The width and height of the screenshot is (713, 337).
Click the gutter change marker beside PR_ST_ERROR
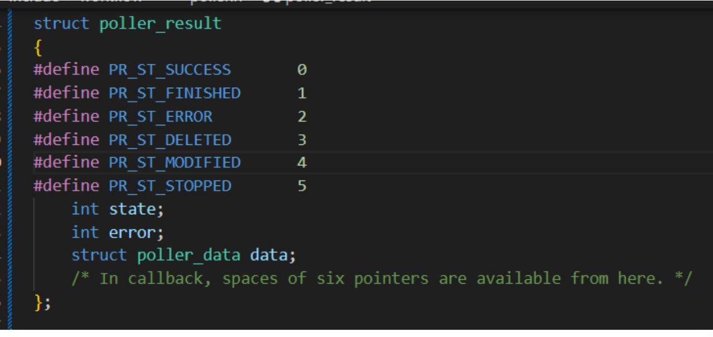[x=11, y=116]
